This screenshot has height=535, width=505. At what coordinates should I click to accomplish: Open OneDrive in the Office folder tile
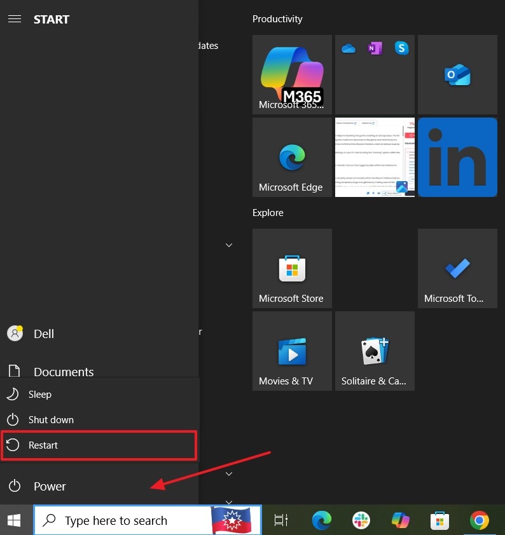[x=349, y=48]
